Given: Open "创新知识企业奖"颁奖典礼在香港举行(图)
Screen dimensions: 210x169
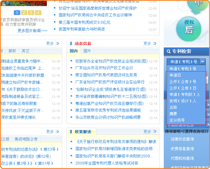Looking at the screenshot, I should [x=111, y=89].
